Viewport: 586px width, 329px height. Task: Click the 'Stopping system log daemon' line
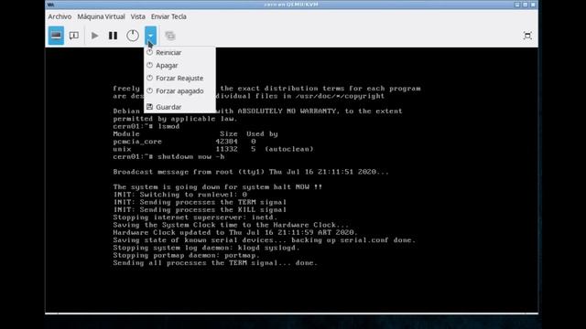[207, 248]
